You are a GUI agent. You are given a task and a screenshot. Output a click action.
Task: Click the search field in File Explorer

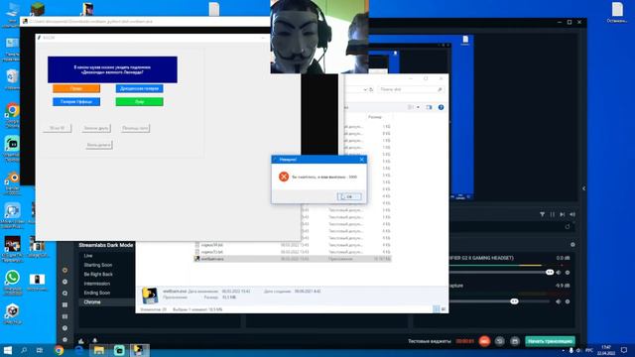tap(410, 89)
